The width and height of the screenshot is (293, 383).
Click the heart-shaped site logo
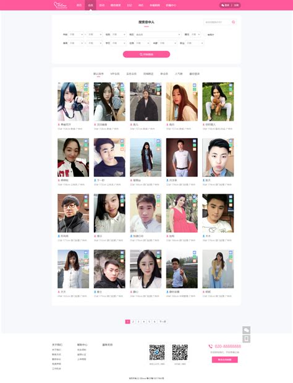pyautogui.click(x=60, y=5)
